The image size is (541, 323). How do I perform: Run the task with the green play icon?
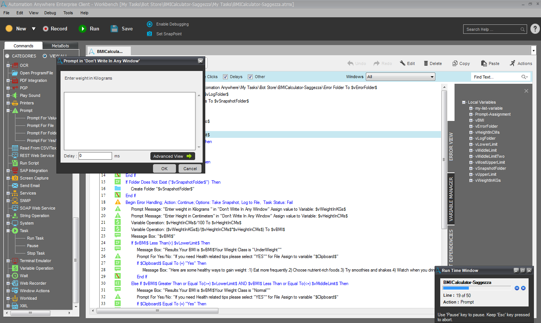[x=82, y=29]
